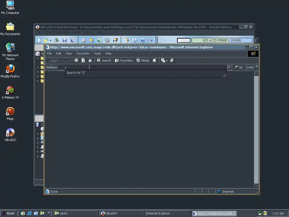Click Help question mark icon in UltraISO

(143, 40)
